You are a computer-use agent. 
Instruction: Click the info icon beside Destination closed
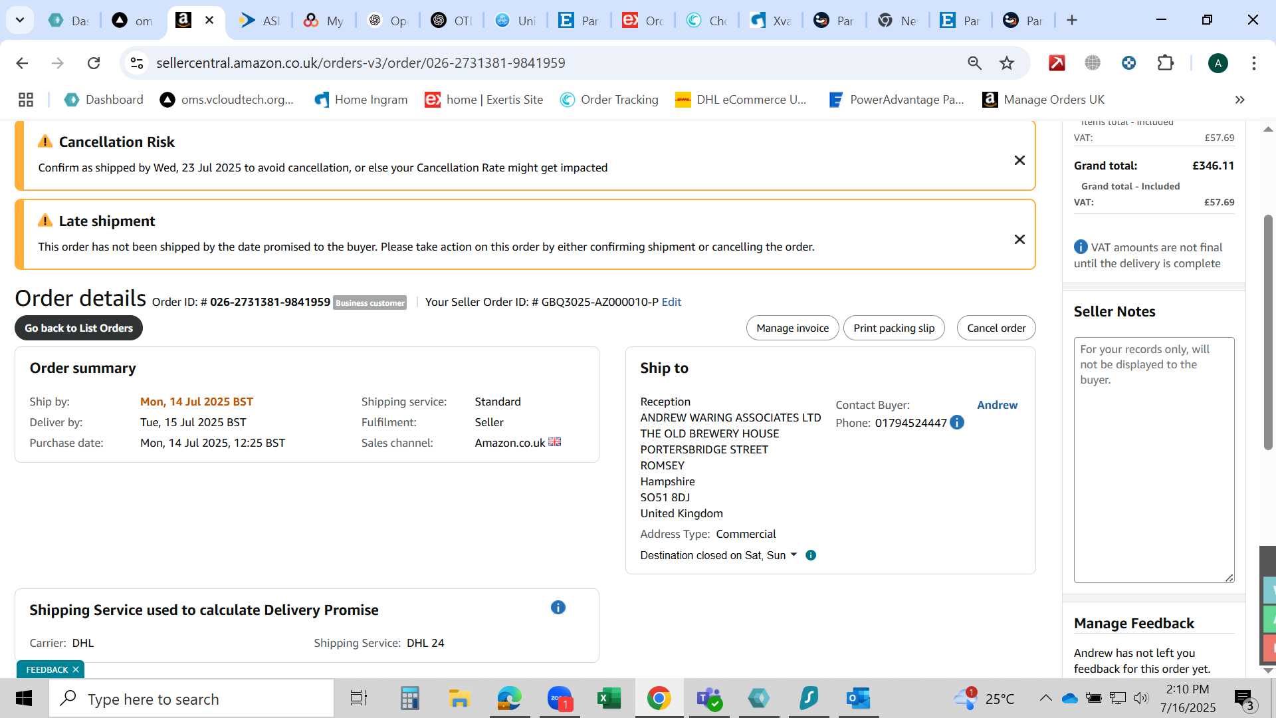tap(811, 555)
